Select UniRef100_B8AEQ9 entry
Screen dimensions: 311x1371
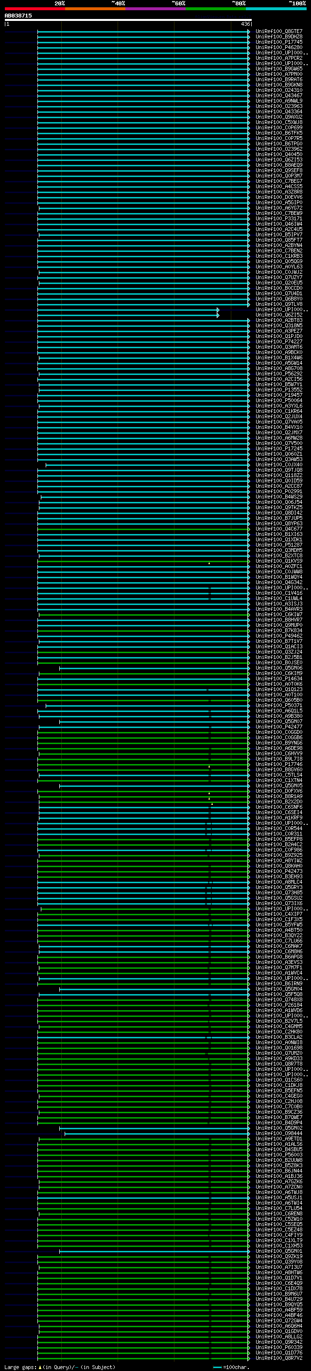click(x=278, y=165)
